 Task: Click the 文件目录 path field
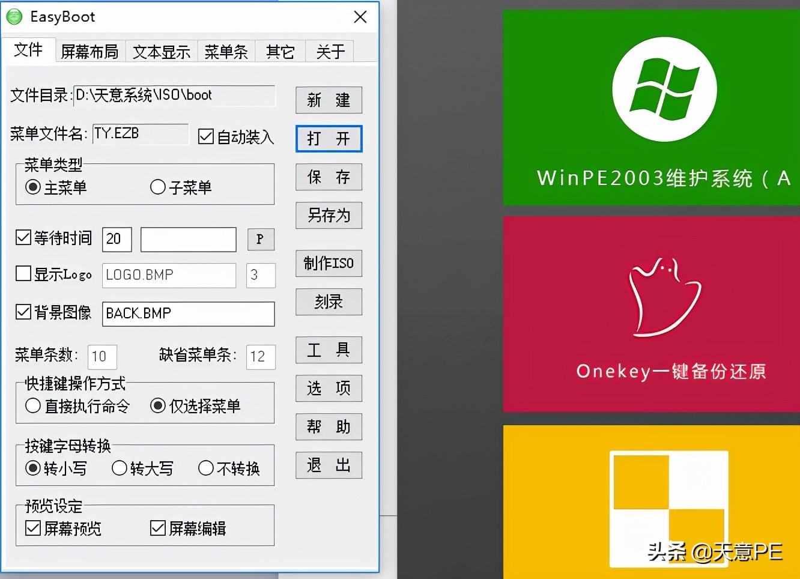pyautogui.click(x=174, y=95)
